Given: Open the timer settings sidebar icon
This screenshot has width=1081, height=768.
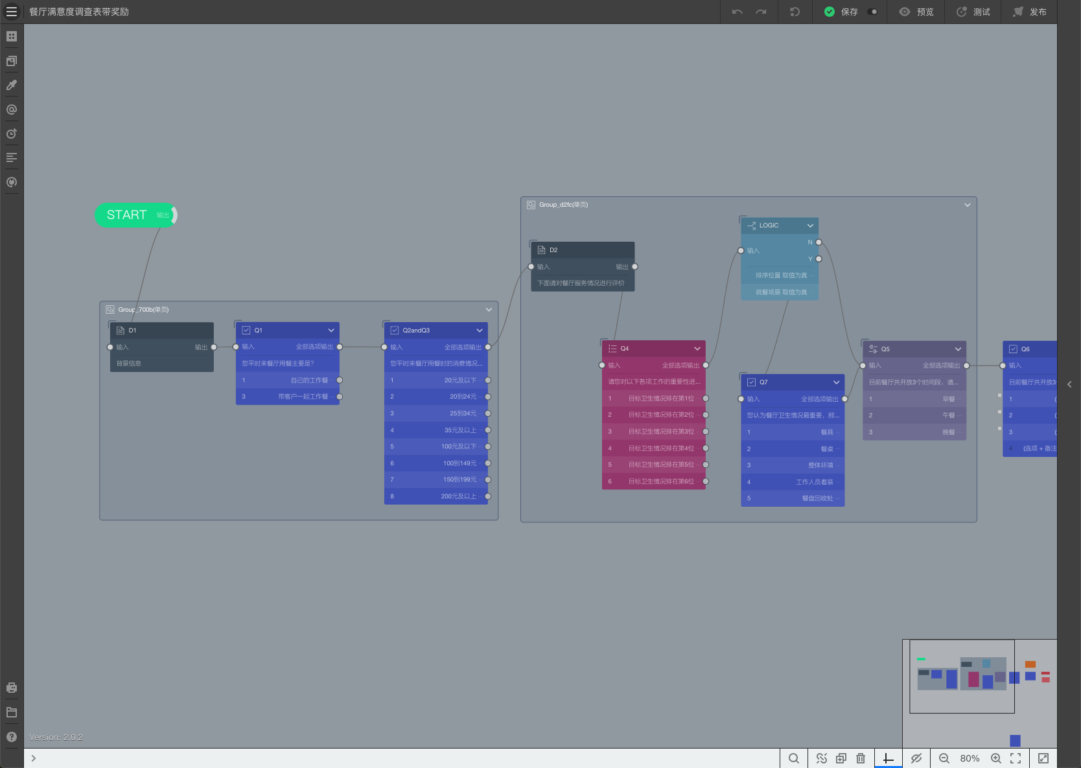Looking at the screenshot, I should point(12,134).
